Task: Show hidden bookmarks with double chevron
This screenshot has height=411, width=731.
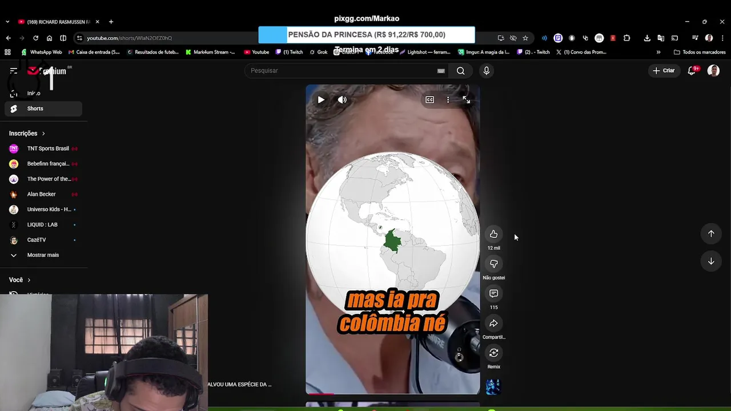Action: 658,52
